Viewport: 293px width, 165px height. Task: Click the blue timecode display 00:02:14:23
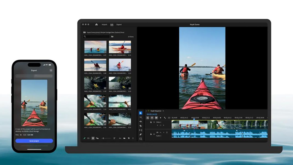[152, 114]
